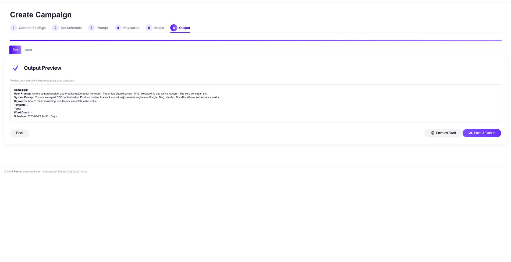Click the wizard progress bar
Viewport: 511px width, 262px height.
point(256,40)
